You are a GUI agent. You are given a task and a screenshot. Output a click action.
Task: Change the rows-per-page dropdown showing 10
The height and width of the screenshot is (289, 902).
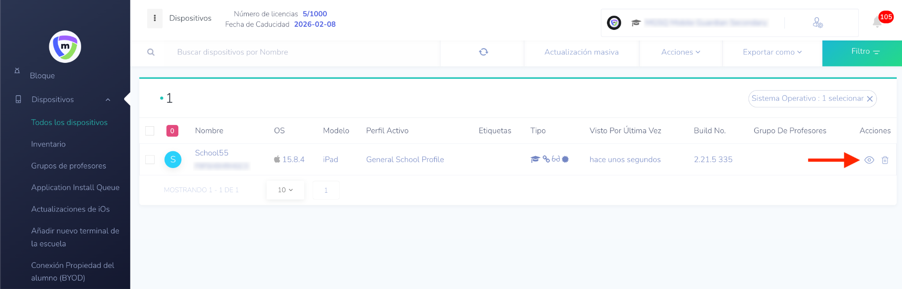[x=285, y=190]
